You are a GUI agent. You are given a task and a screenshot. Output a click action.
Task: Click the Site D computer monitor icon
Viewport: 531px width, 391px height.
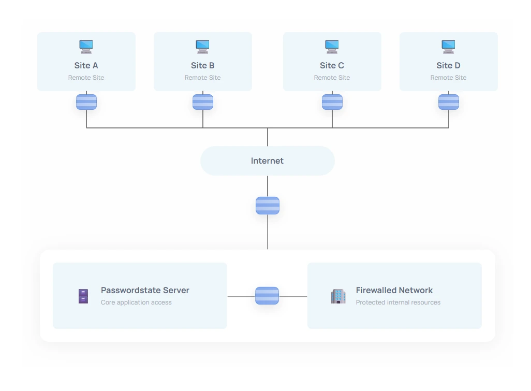pos(448,47)
